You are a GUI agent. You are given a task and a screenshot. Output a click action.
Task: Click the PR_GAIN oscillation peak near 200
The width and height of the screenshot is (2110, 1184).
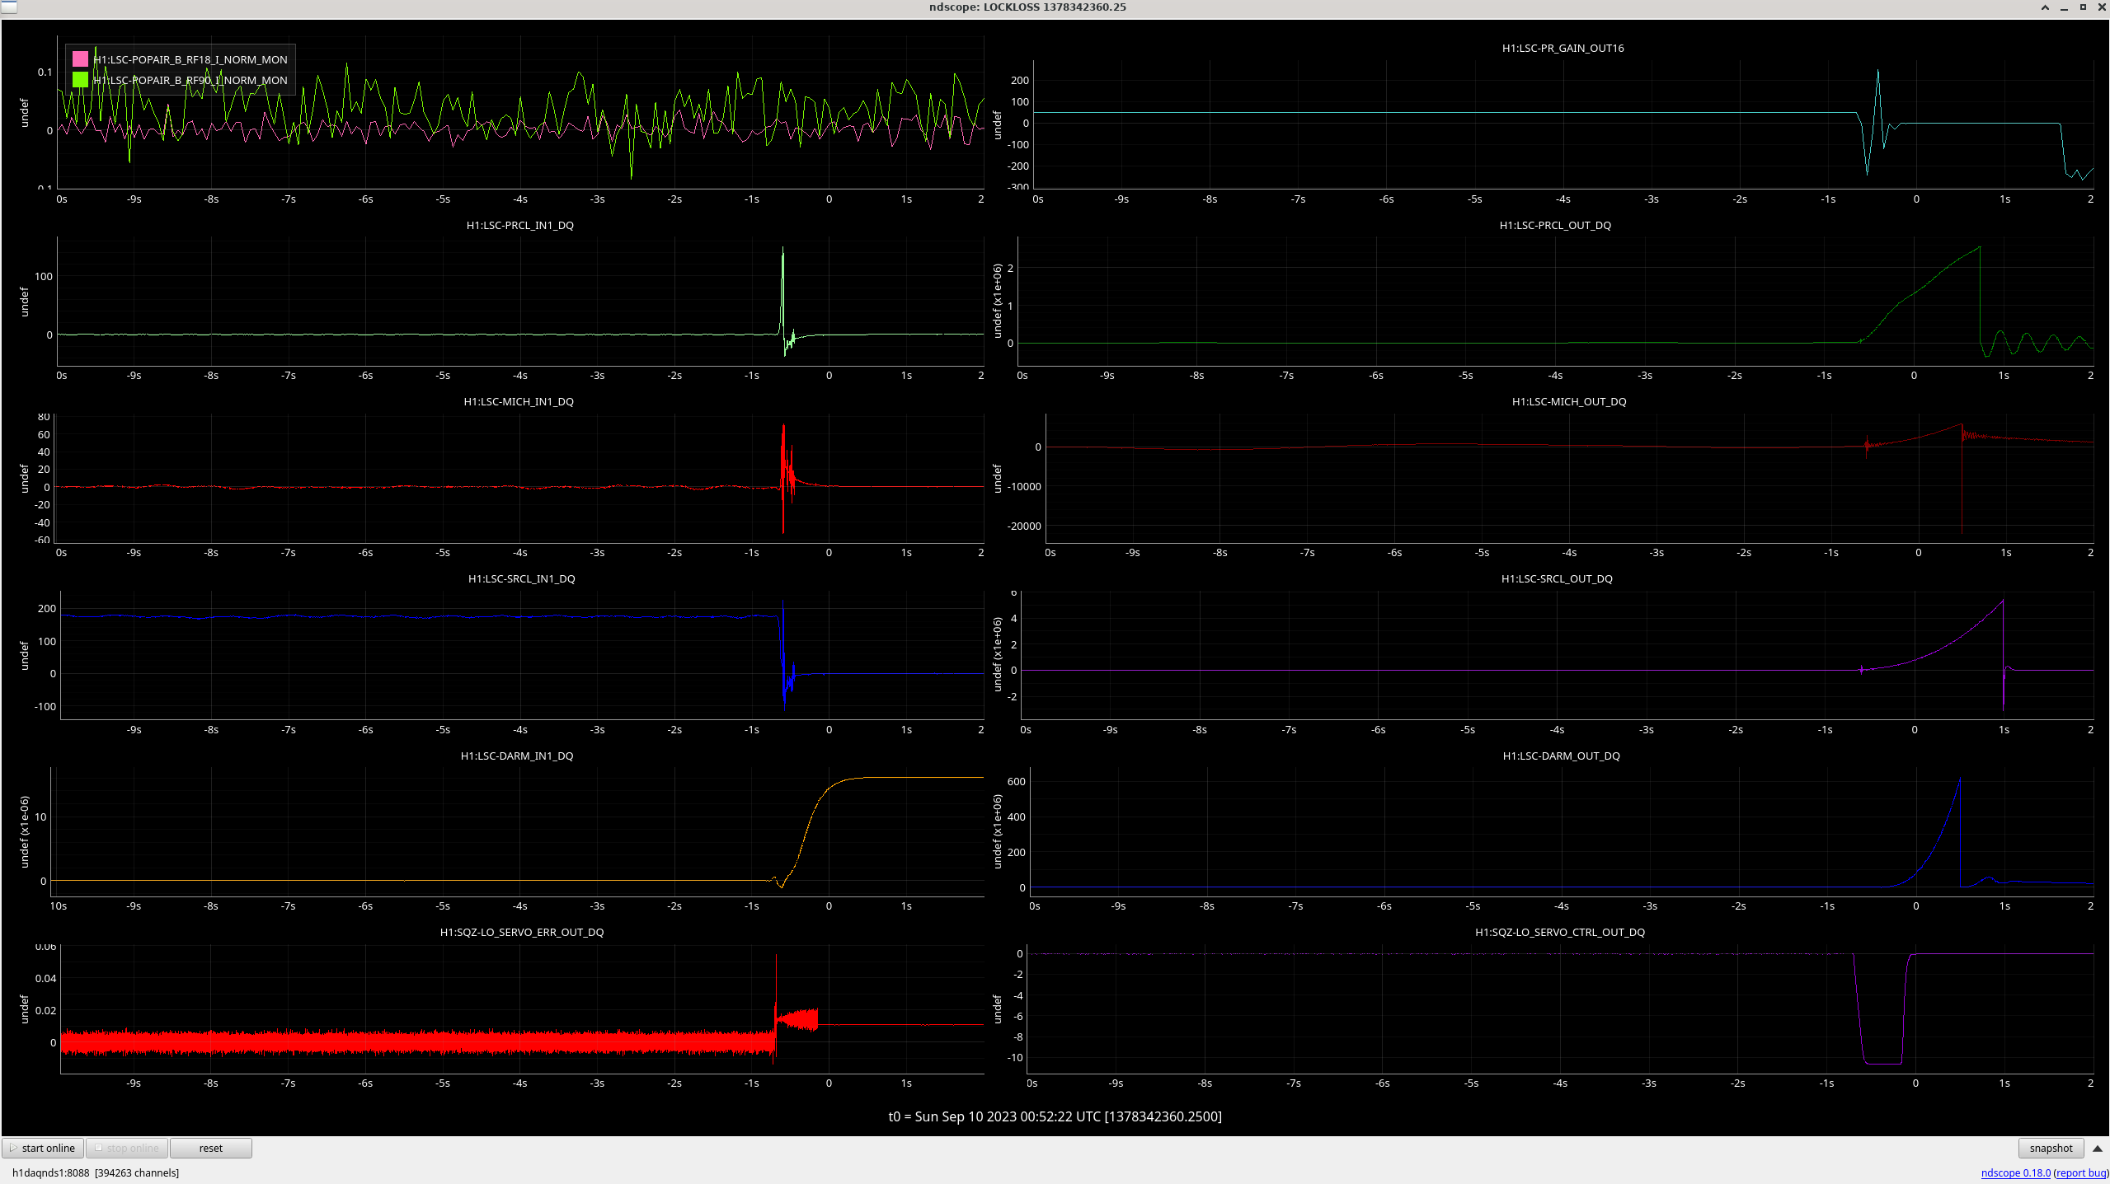point(1877,74)
